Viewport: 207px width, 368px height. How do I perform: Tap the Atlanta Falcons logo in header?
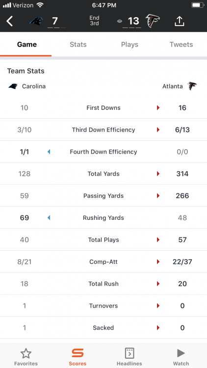[153, 21]
